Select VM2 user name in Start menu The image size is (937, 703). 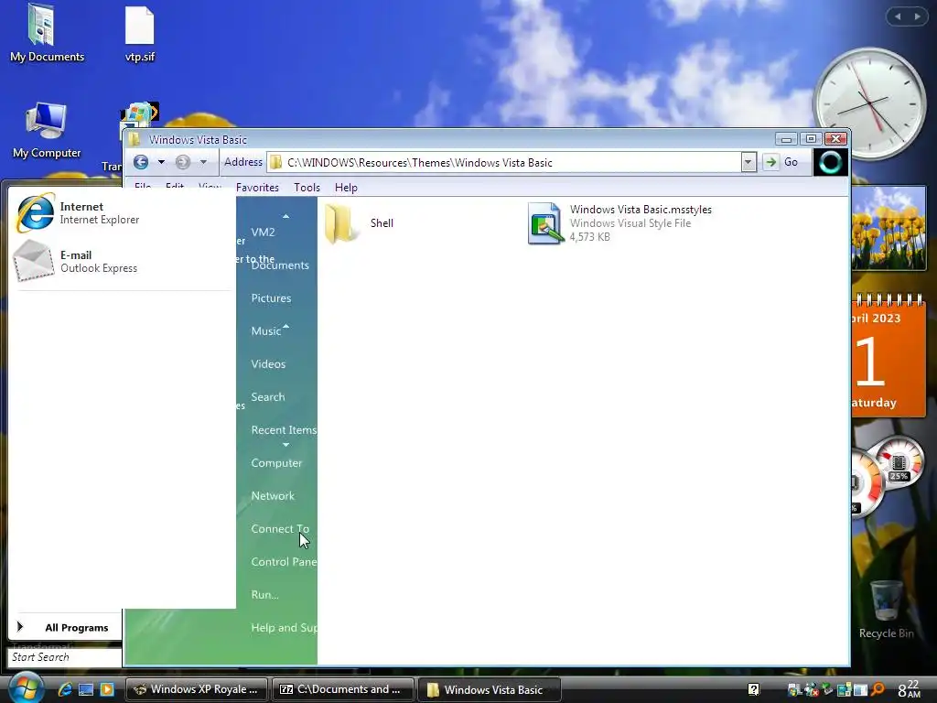(263, 232)
